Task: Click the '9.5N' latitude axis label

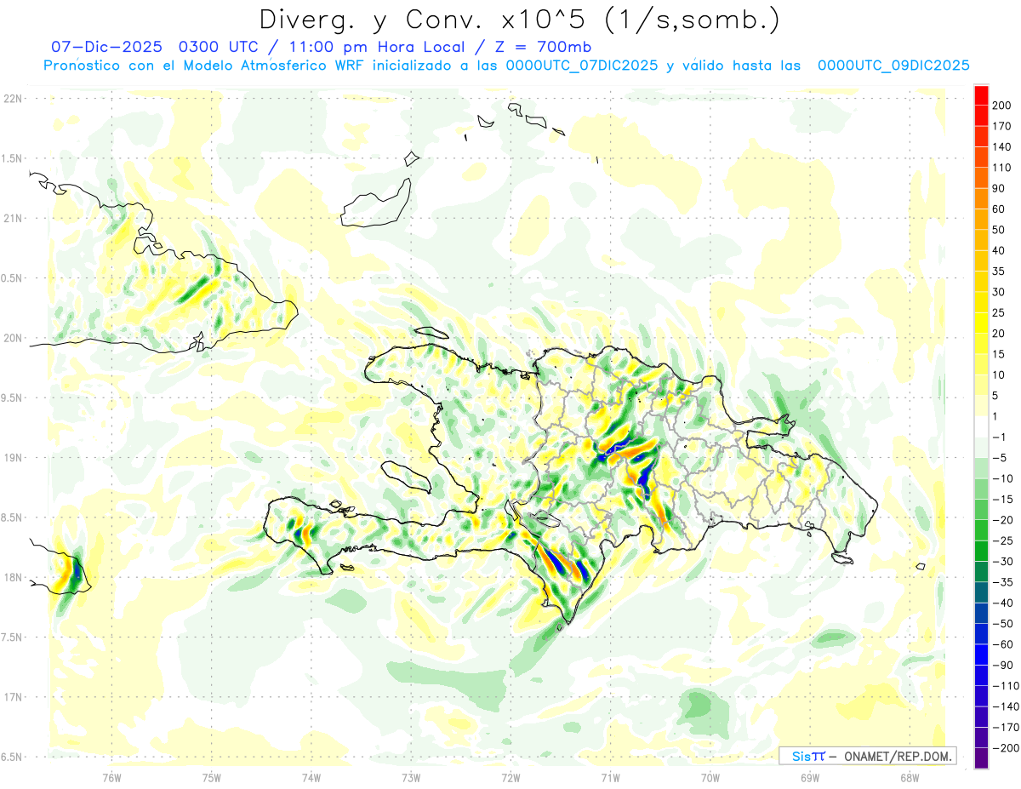Action: coord(12,398)
